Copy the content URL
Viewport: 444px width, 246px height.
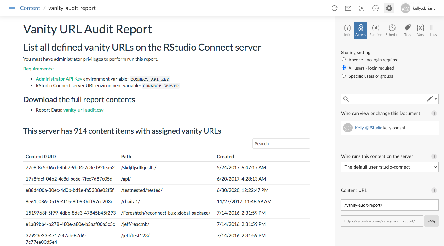click(x=431, y=221)
